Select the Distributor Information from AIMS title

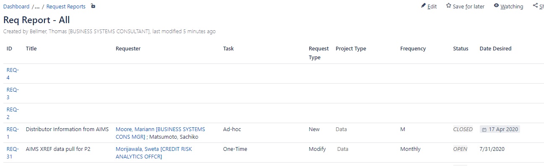pyautogui.click(x=67, y=129)
